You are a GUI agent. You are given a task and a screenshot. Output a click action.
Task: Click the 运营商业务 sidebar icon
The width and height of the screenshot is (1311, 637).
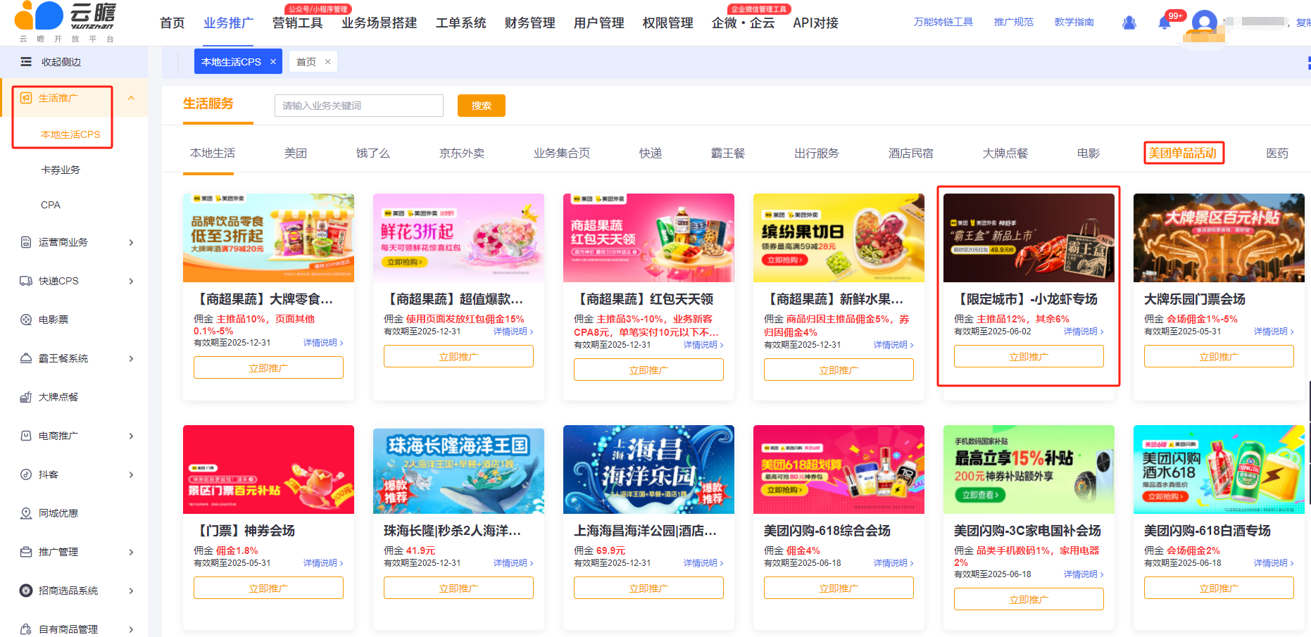[x=26, y=242]
